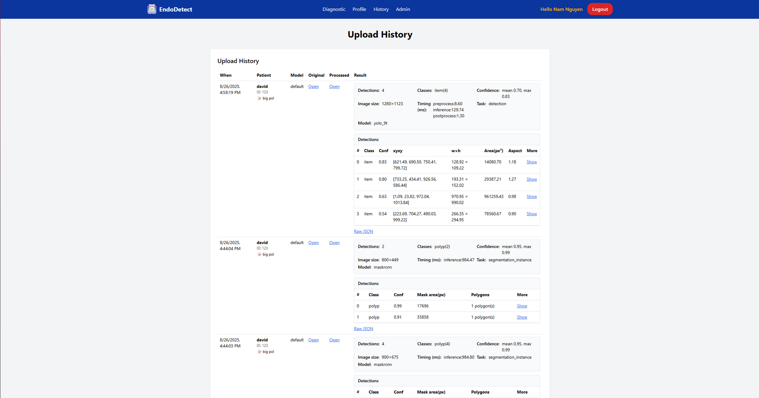This screenshot has height=398, width=759.
Task: Expand item detection row with 0.54 confidence
Action: click(x=531, y=214)
